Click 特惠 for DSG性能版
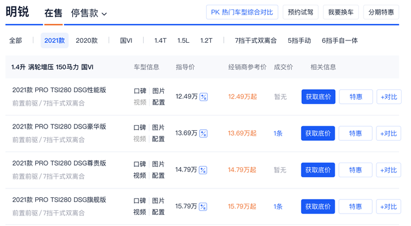 point(356,97)
